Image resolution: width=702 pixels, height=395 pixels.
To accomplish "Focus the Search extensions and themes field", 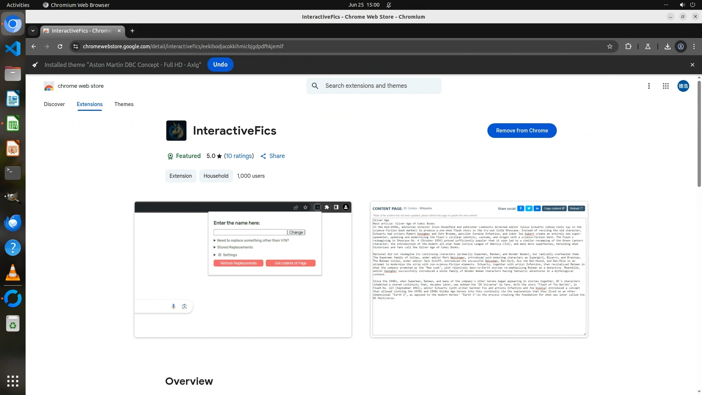I will click(x=380, y=86).
